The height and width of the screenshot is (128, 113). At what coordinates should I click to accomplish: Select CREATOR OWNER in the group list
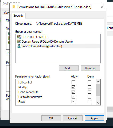[x=58, y=37]
